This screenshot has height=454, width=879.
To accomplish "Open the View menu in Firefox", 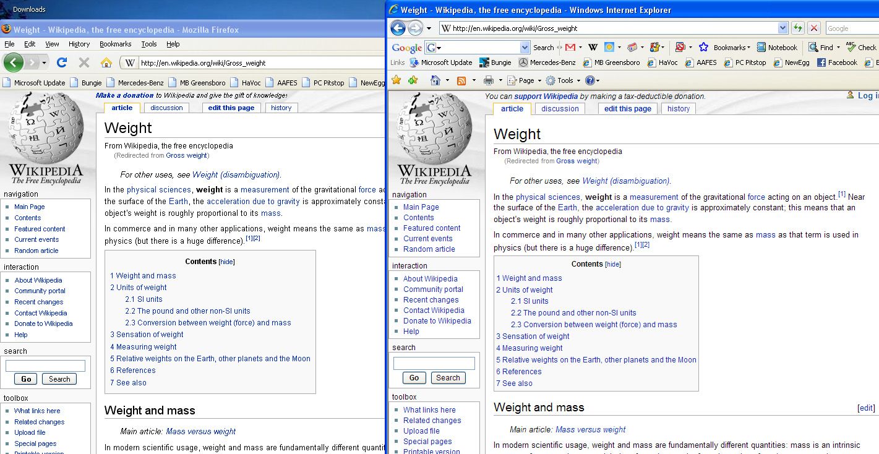I will 52,44.
